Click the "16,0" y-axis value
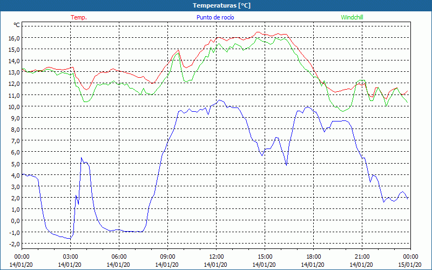432x270 pixels. [15, 38]
